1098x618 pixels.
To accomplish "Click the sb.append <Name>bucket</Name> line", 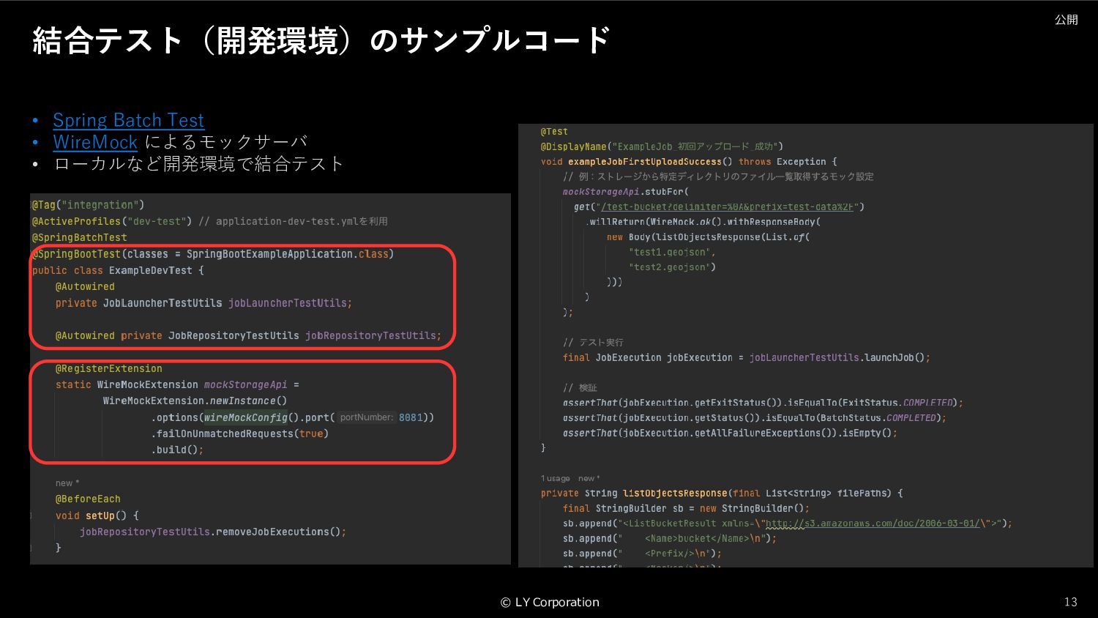I will coord(670,538).
